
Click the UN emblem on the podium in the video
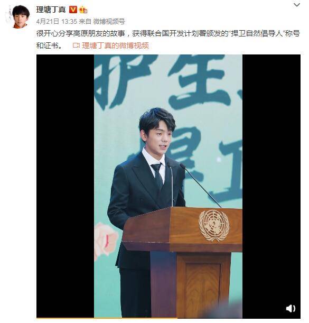click(214, 225)
